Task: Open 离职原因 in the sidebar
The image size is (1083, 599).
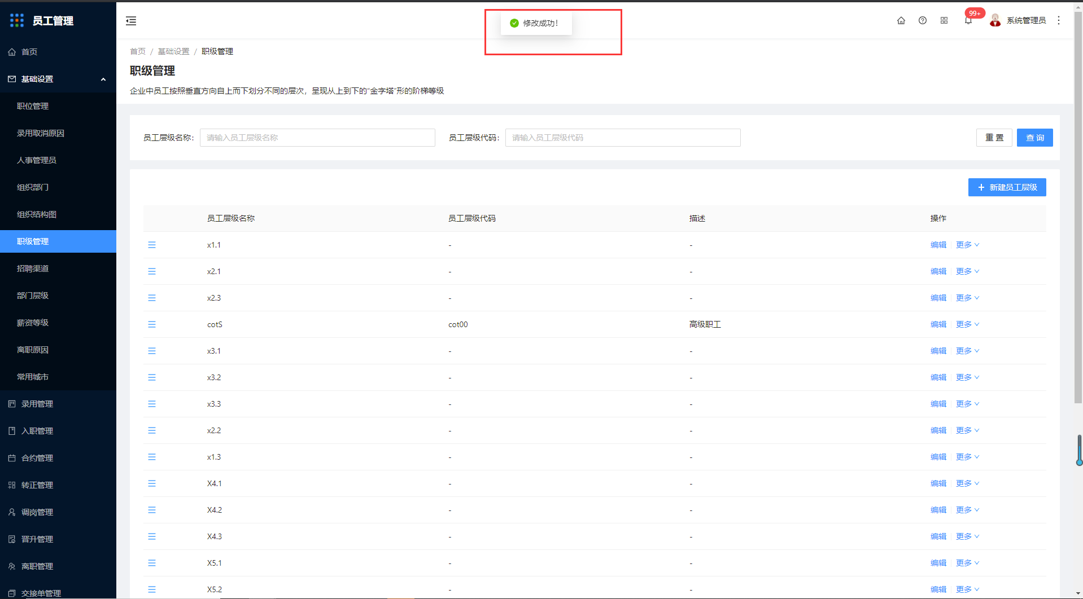Action: (58, 350)
